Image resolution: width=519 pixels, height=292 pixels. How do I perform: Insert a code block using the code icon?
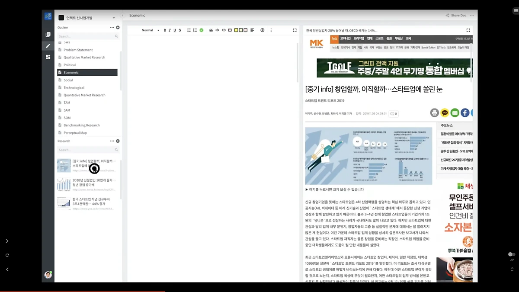pos(217,30)
